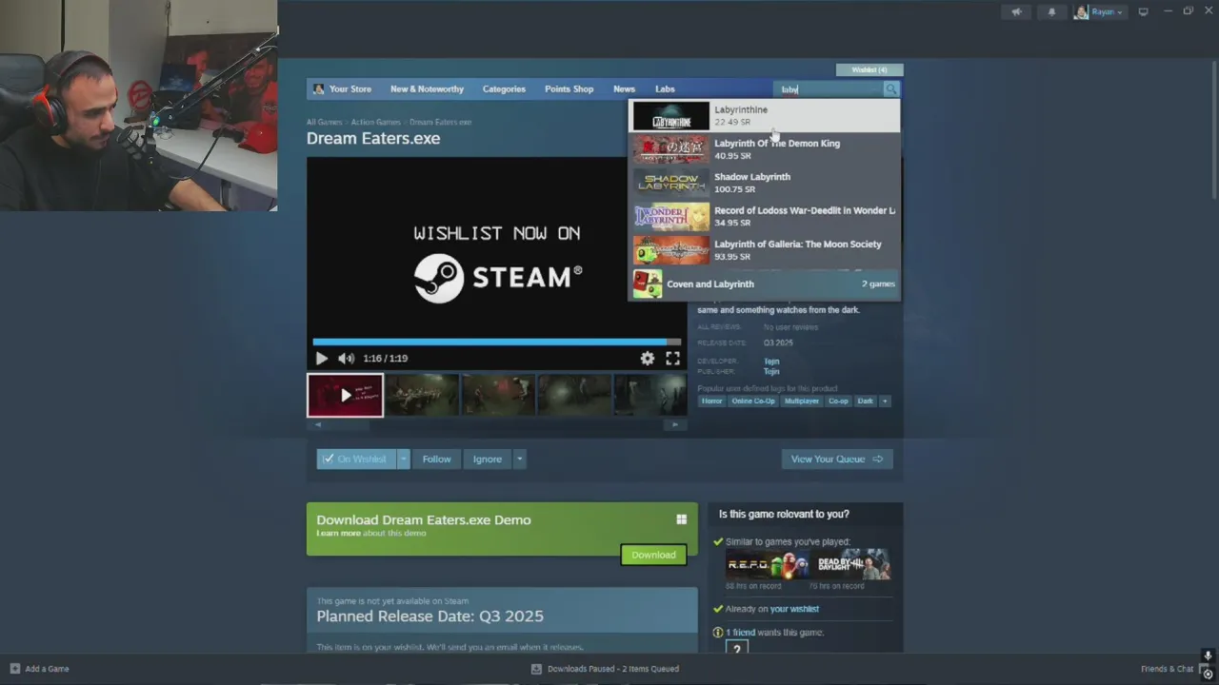Screen dimensions: 1219x685
Task: Open the Your Store menu
Action: point(350,89)
